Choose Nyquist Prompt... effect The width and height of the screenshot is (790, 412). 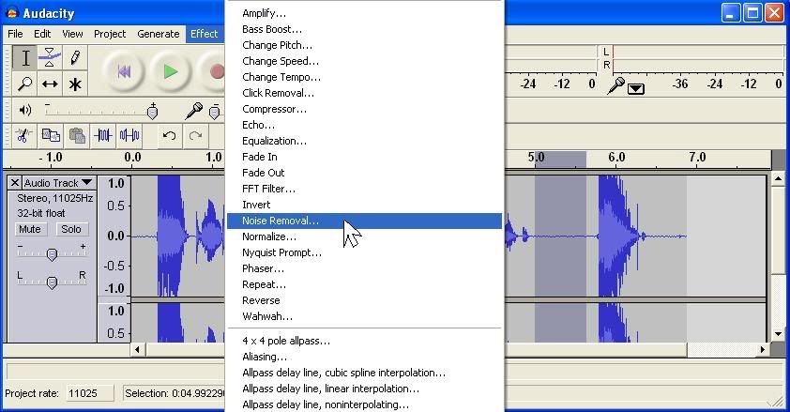coord(364,252)
